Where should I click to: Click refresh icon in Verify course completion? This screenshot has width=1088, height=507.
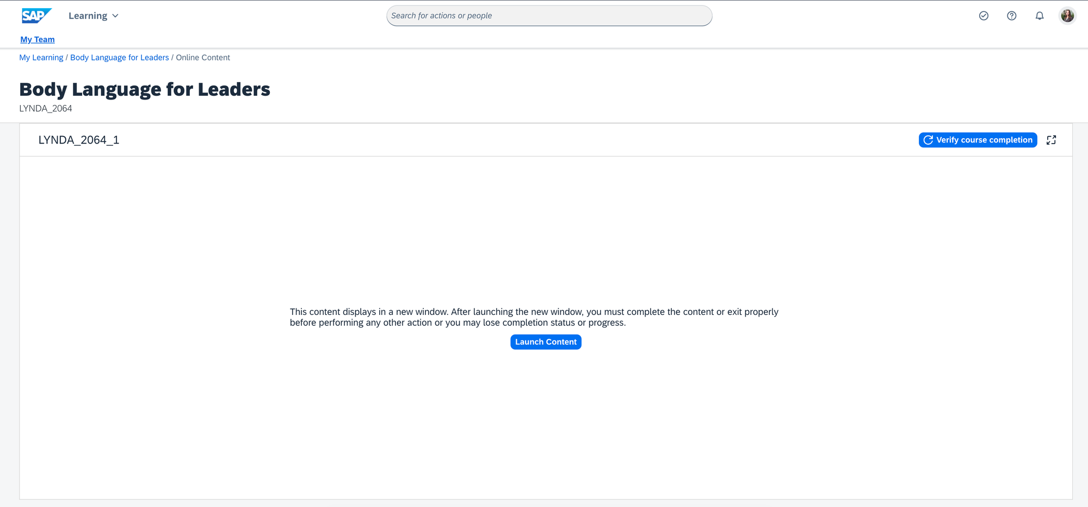928,140
